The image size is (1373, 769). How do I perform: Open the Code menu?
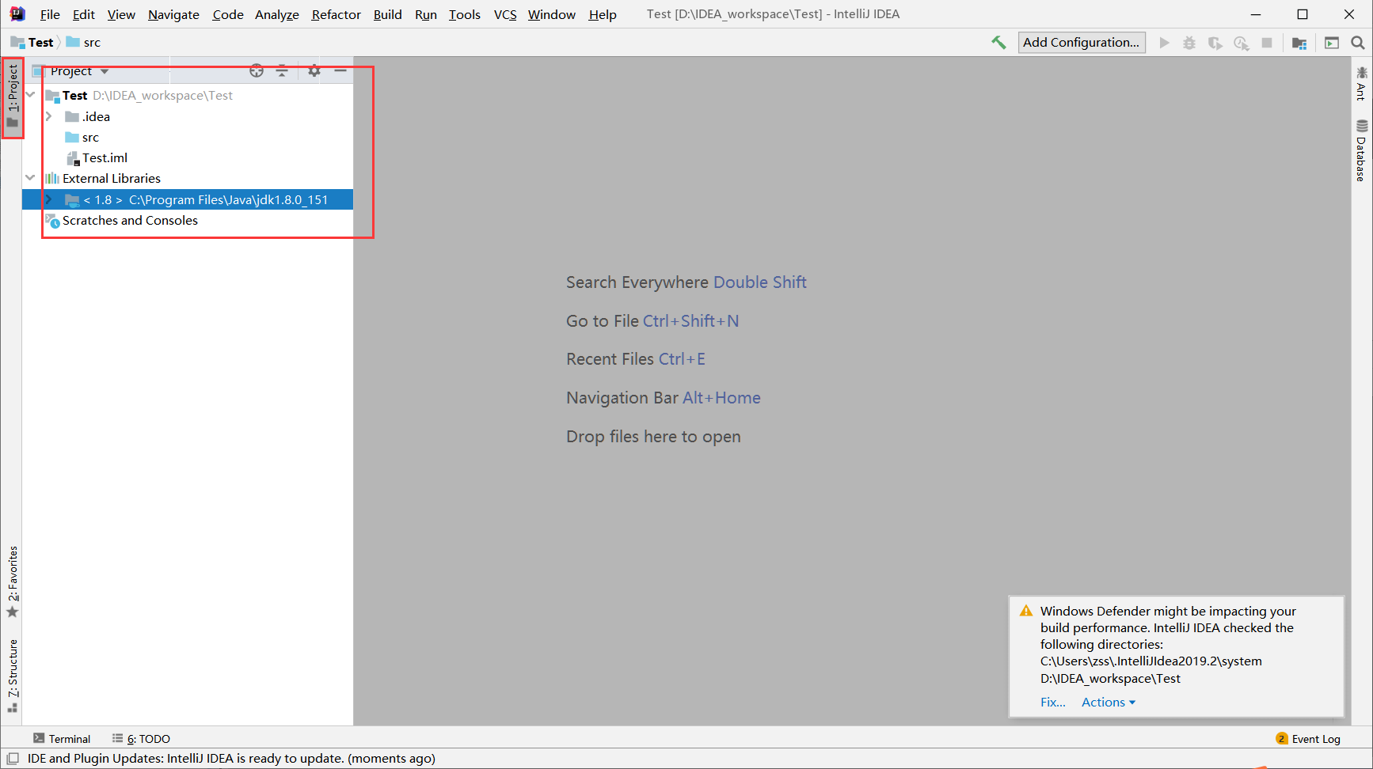(x=228, y=14)
